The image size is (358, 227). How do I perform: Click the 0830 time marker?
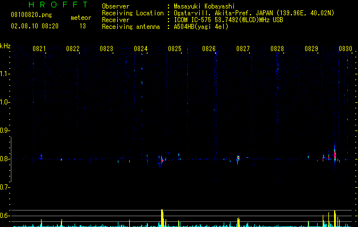click(x=345, y=49)
